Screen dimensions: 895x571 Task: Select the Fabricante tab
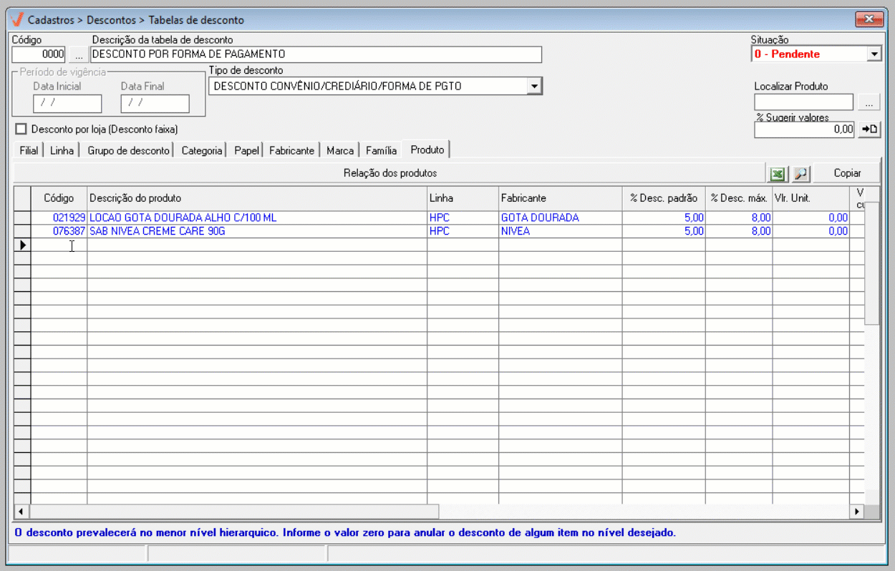coord(291,151)
